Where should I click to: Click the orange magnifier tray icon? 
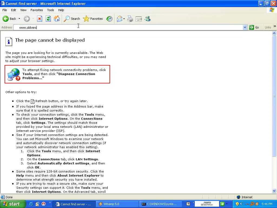point(252,204)
